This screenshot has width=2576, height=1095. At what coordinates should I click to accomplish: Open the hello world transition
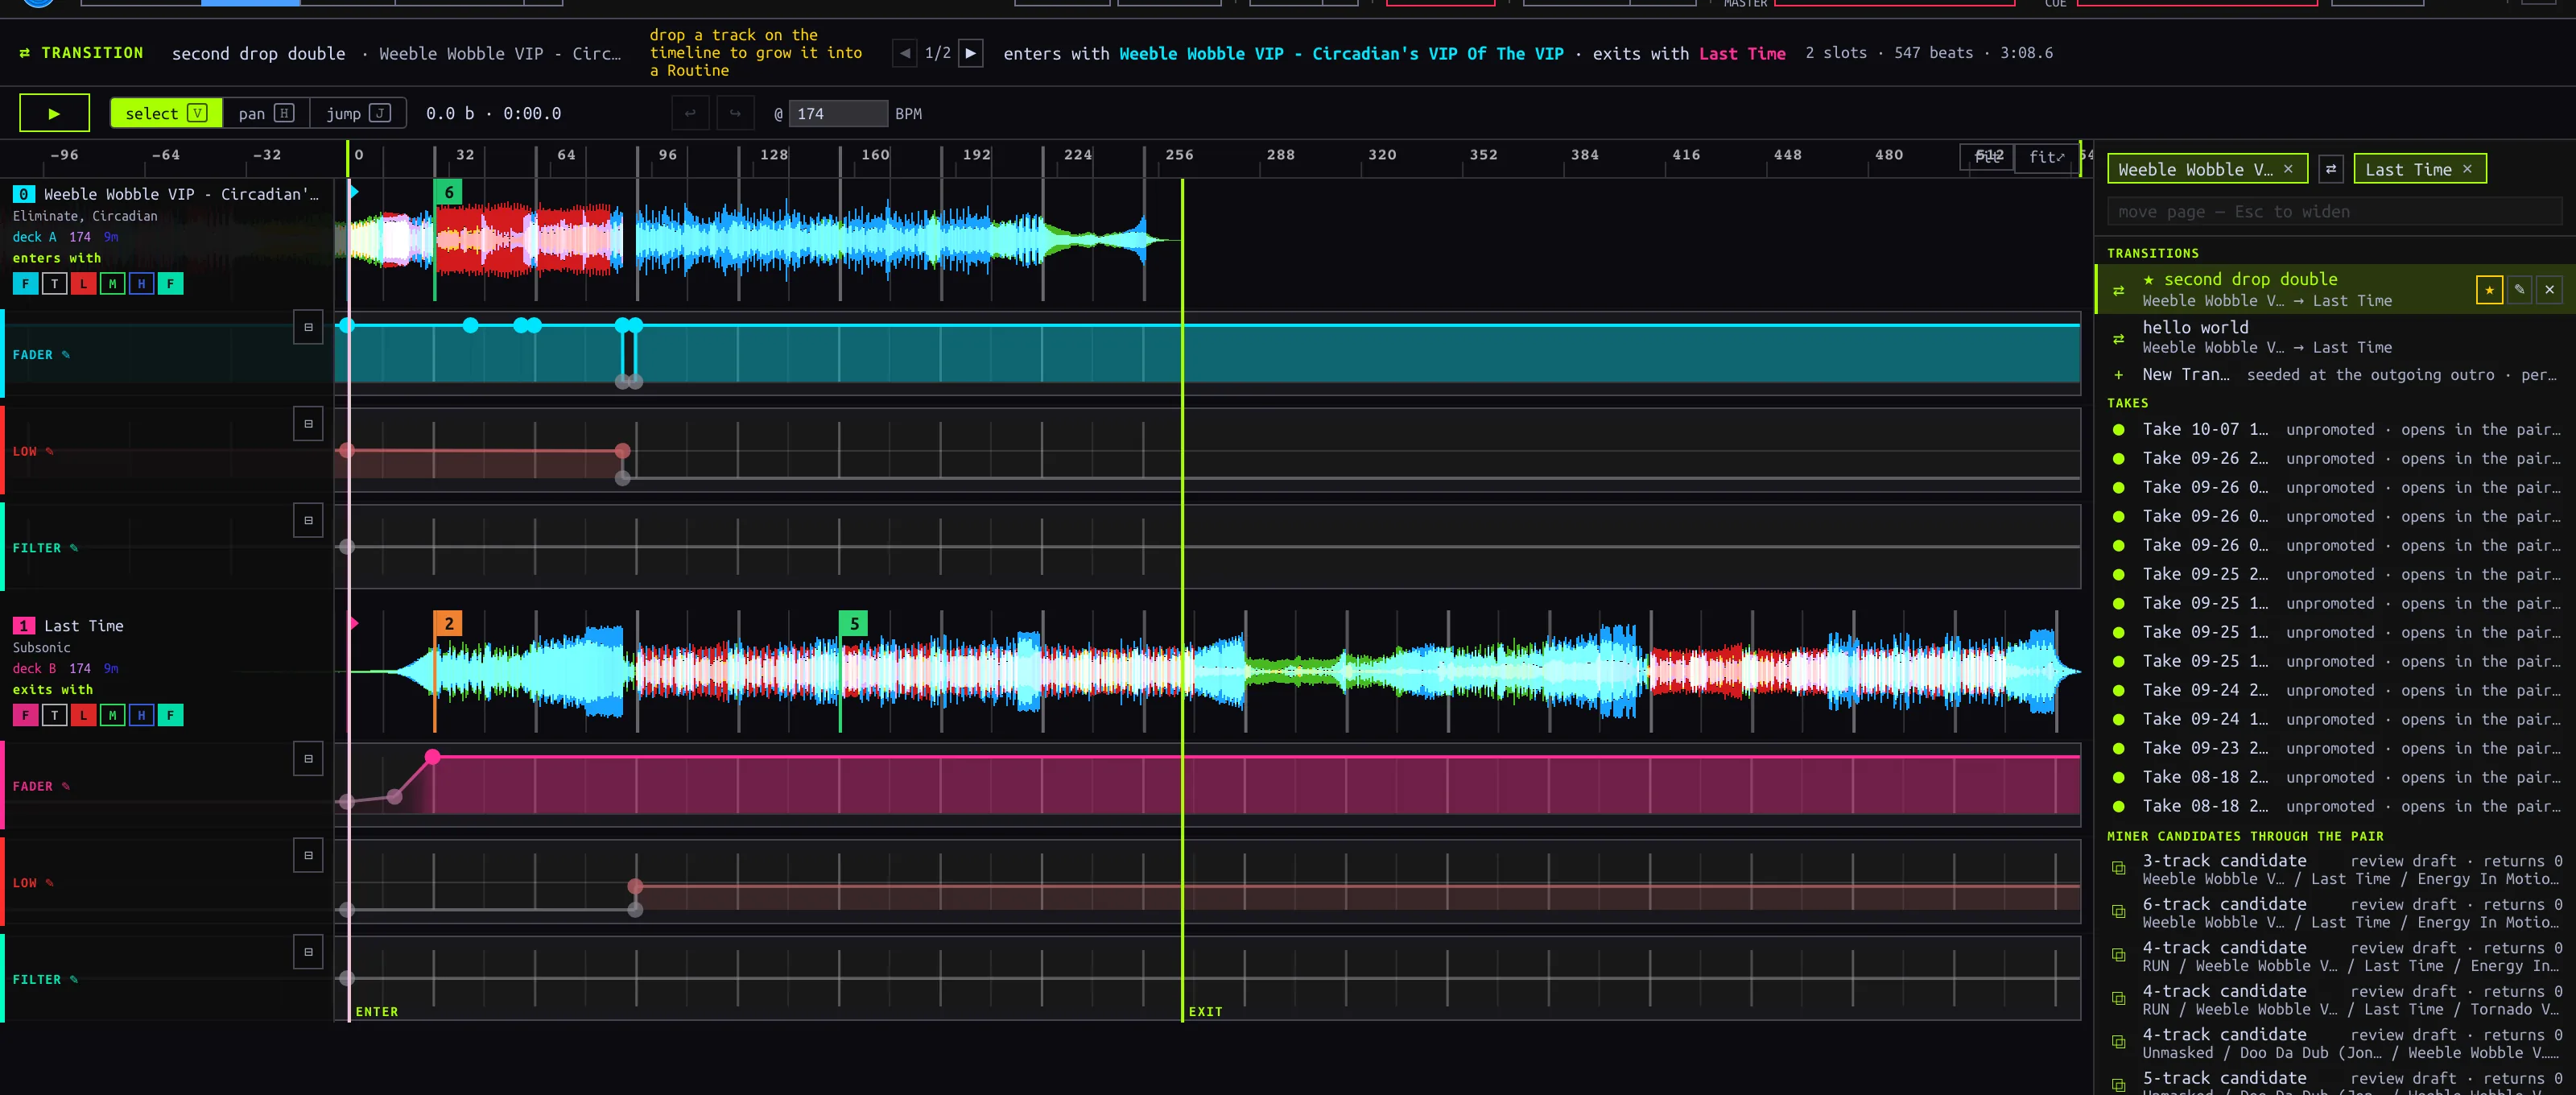pos(2334,337)
